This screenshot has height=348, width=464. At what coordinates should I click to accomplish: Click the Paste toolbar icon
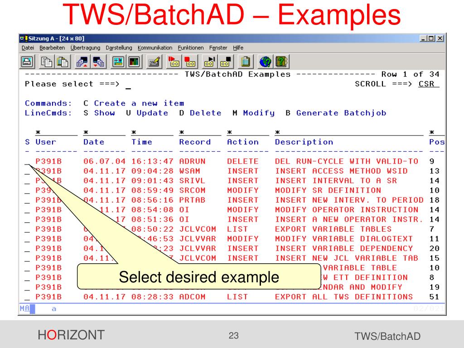pyautogui.click(x=63, y=62)
